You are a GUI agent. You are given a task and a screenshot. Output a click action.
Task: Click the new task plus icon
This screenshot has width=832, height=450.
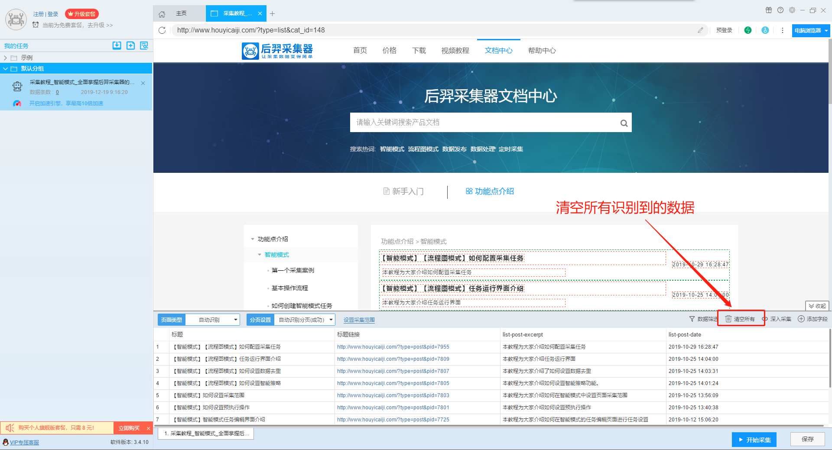[x=130, y=45]
